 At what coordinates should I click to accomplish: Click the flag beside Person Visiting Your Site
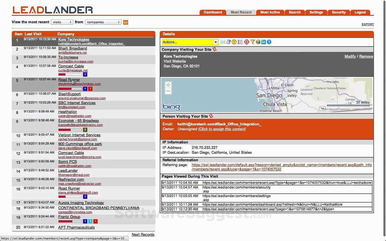point(211,116)
